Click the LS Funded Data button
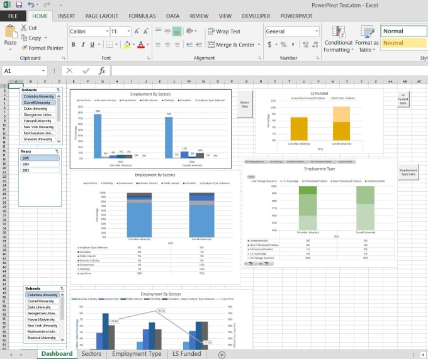The height and width of the screenshot is (359, 428). [403, 99]
